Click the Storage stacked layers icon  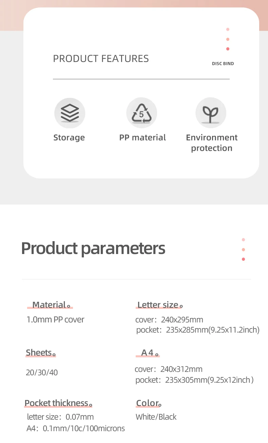[70, 113]
